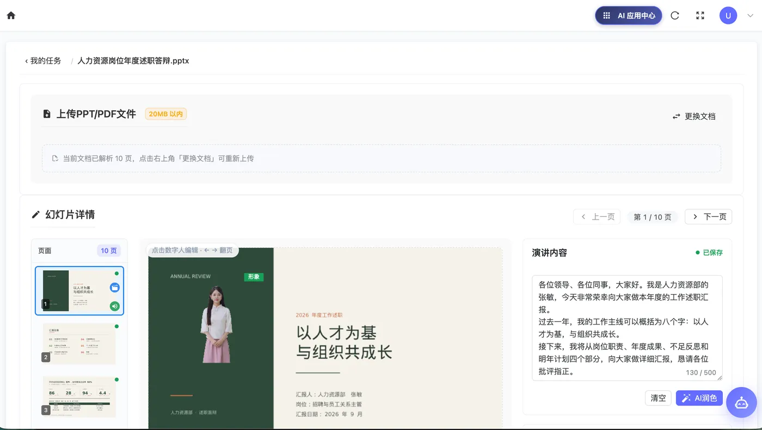Click the green speaker icon on slide 1

(x=114, y=306)
